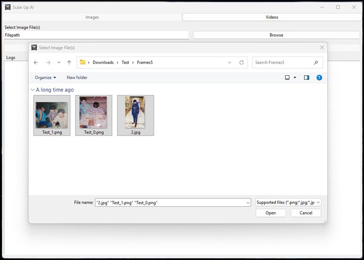Open the Organize menu

45,78
